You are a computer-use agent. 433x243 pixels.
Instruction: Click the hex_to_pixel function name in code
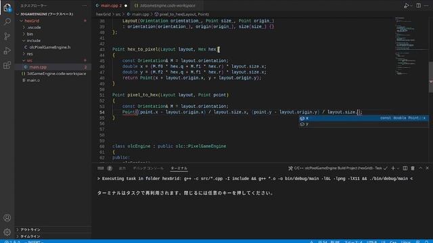(x=143, y=49)
